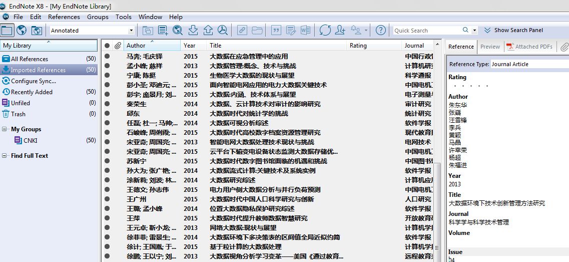The width and height of the screenshot is (569, 262).
Task: Toggle read status dot for 马奔; 毛庆铎 row
Action: click(107, 56)
